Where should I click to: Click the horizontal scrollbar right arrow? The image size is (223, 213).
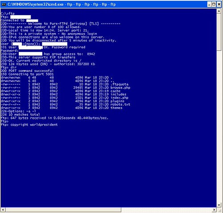[214, 210]
